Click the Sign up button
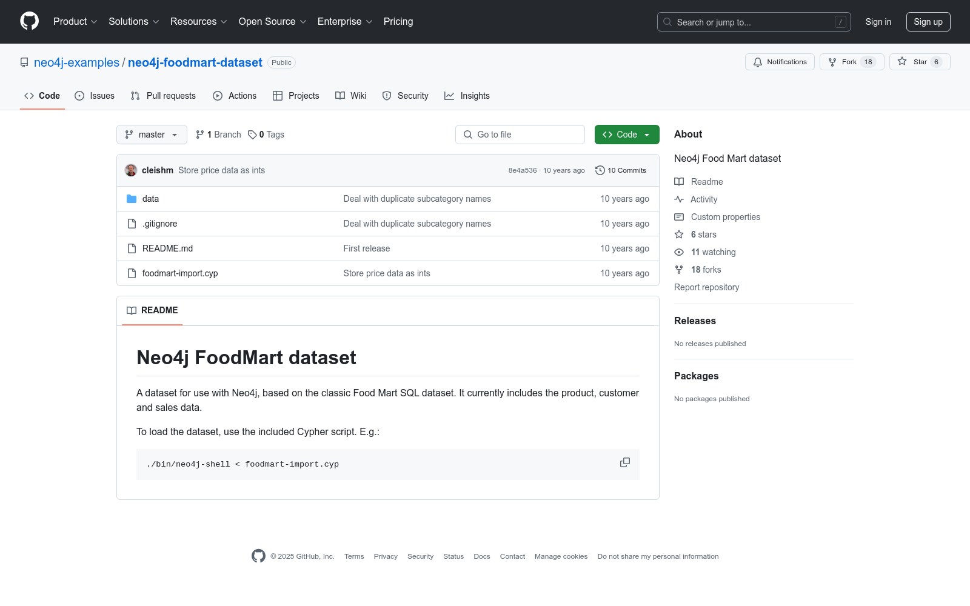 pos(928,22)
